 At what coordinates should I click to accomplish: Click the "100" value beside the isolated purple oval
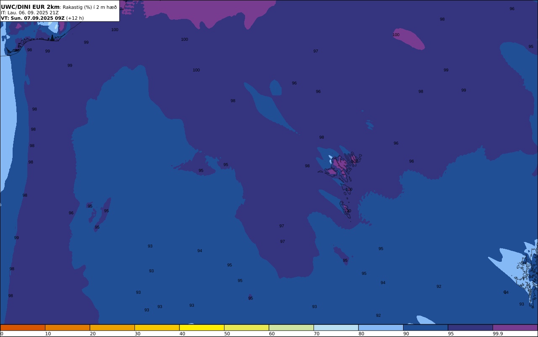coord(396,35)
